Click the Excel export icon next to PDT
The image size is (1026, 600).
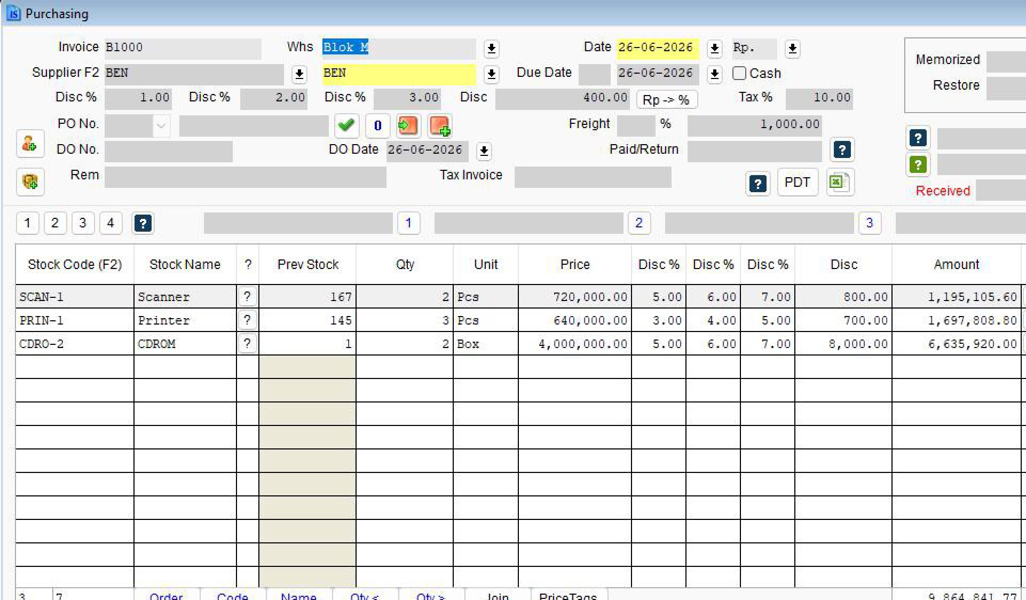click(x=840, y=182)
